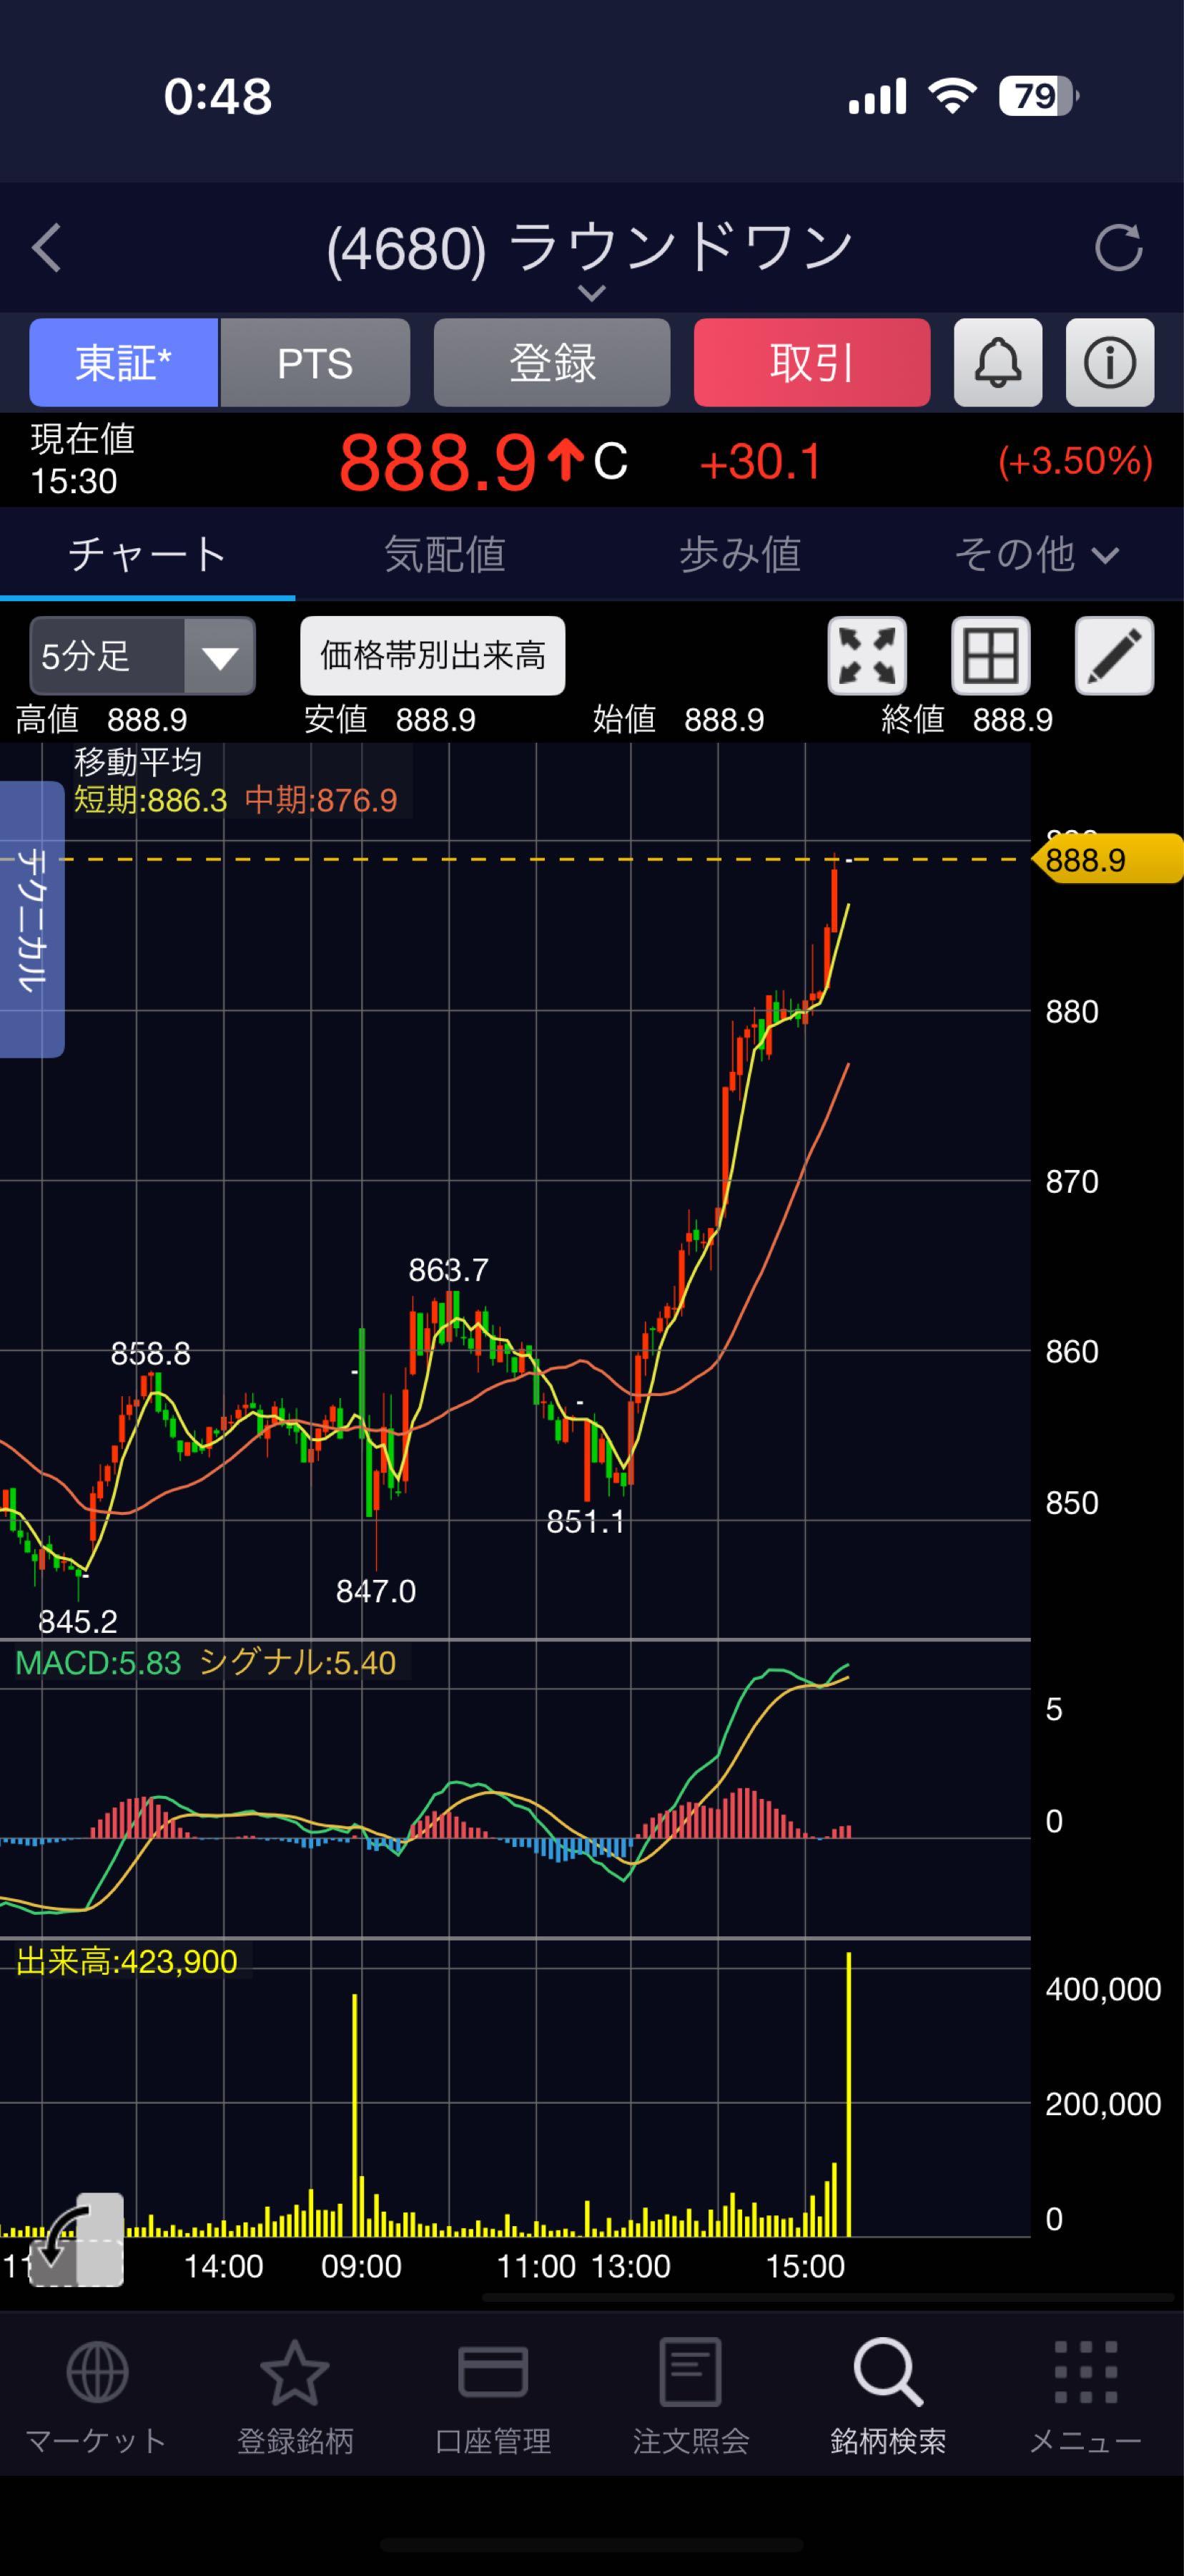
Task: Open 銘柄検索 search tab
Action: pyautogui.click(x=888, y=2397)
